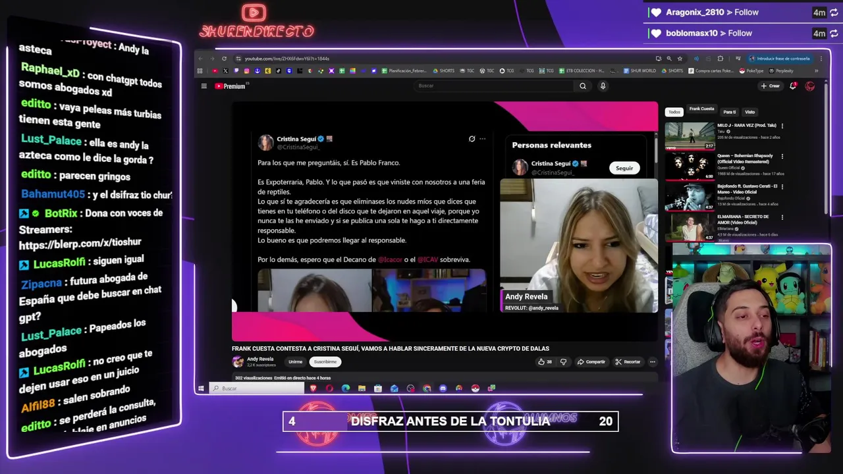Activate voice search microphone on YouTube
843x474 pixels.
tap(603, 86)
